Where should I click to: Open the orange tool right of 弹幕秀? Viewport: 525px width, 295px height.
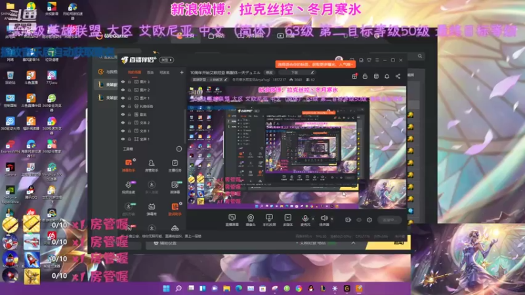[x=175, y=209]
